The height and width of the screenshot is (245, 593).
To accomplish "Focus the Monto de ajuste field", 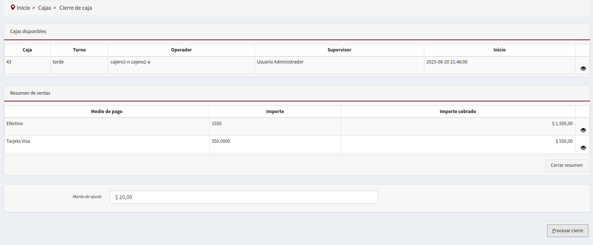I will tap(244, 197).
